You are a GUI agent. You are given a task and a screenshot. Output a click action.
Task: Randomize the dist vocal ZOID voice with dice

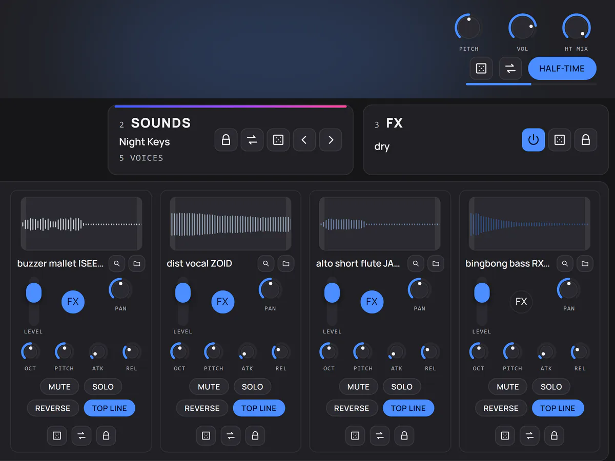coord(206,435)
